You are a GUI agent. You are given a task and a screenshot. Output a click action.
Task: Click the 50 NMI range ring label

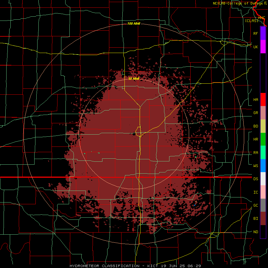[x=134, y=79]
